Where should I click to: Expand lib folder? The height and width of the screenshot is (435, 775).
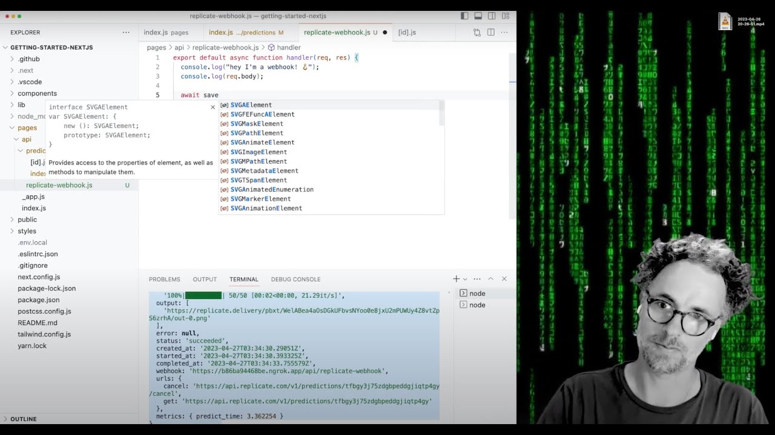click(x=23, y=105)
